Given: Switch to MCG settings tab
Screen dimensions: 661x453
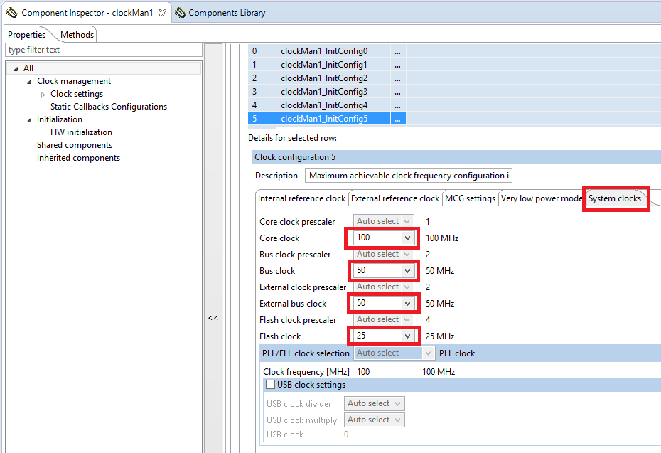Looking at the screenshot, I should click(x=470, y=198).
